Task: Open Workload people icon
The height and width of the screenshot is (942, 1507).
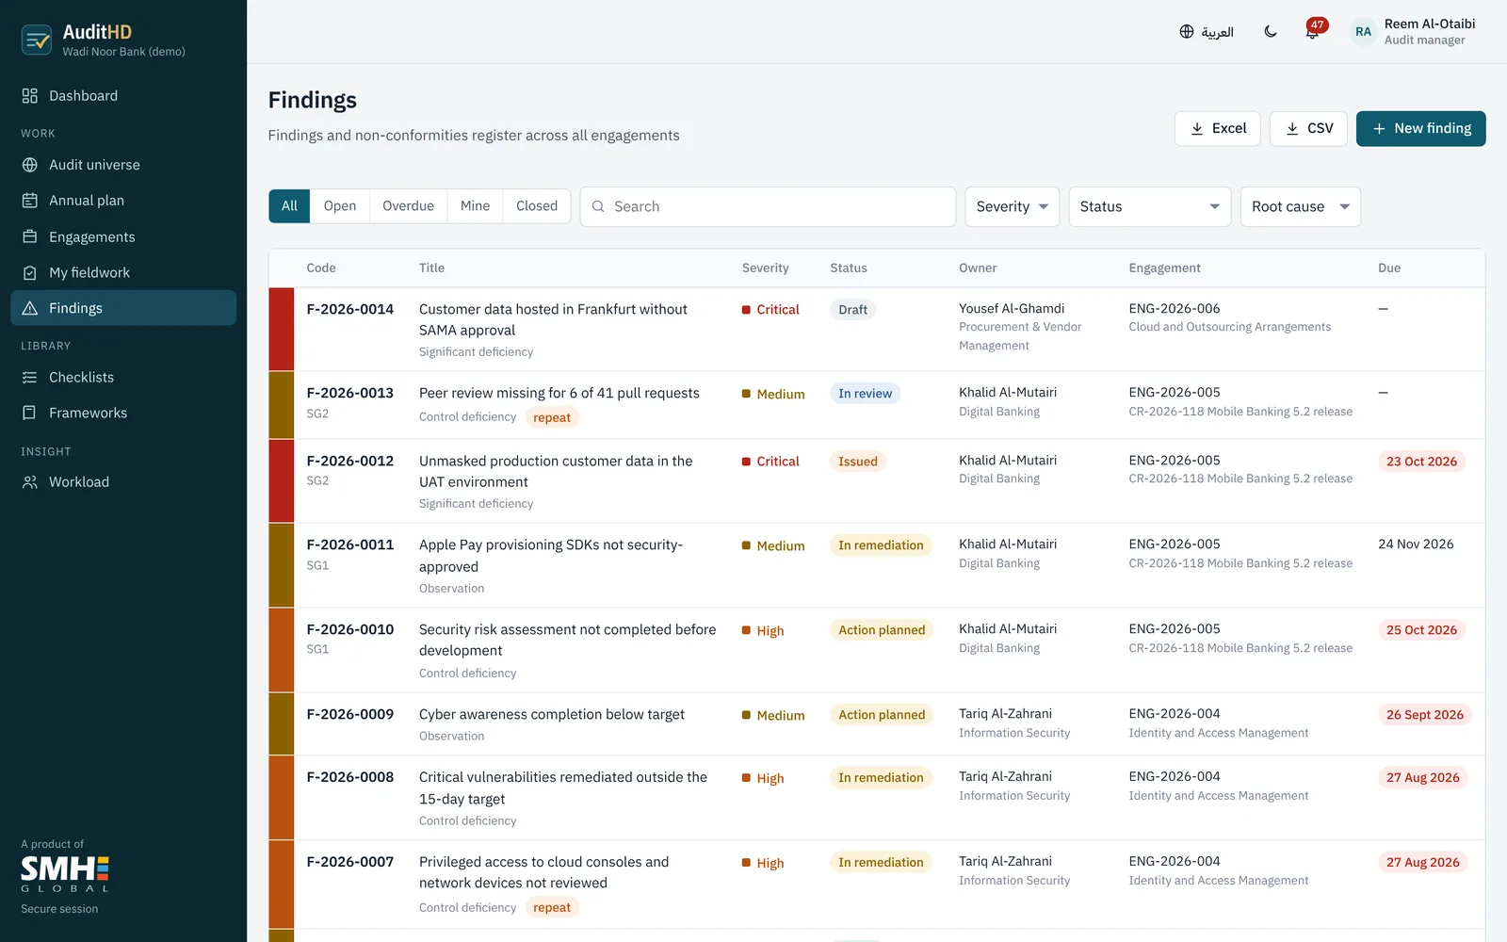Action: [30, 482]
